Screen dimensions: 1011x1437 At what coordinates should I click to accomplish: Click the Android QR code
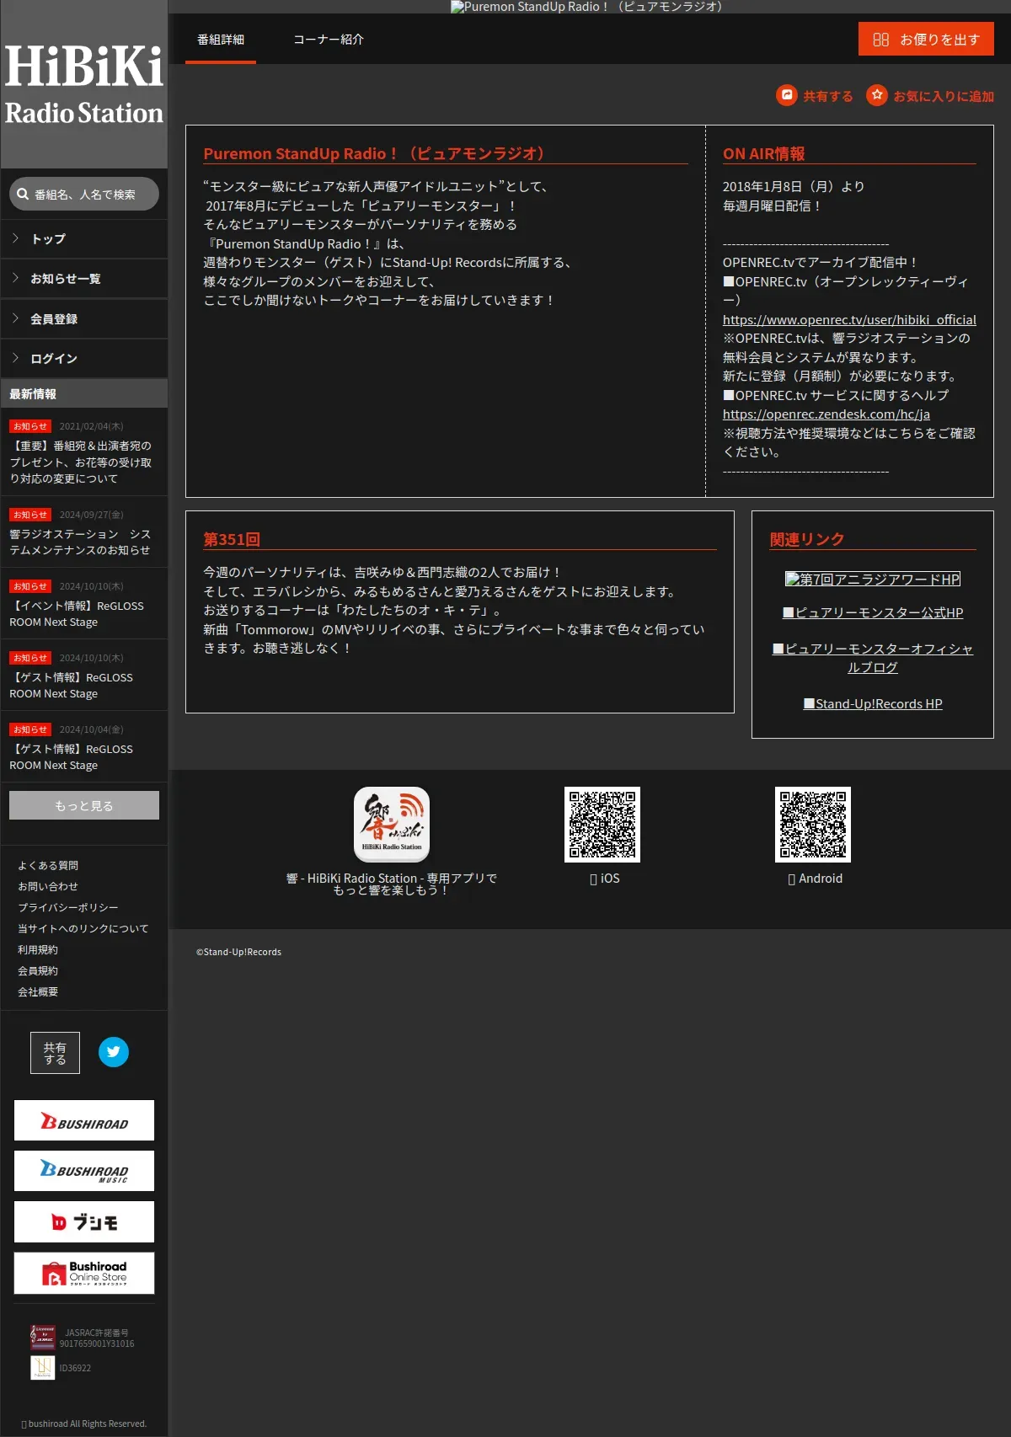coord(813,825)
